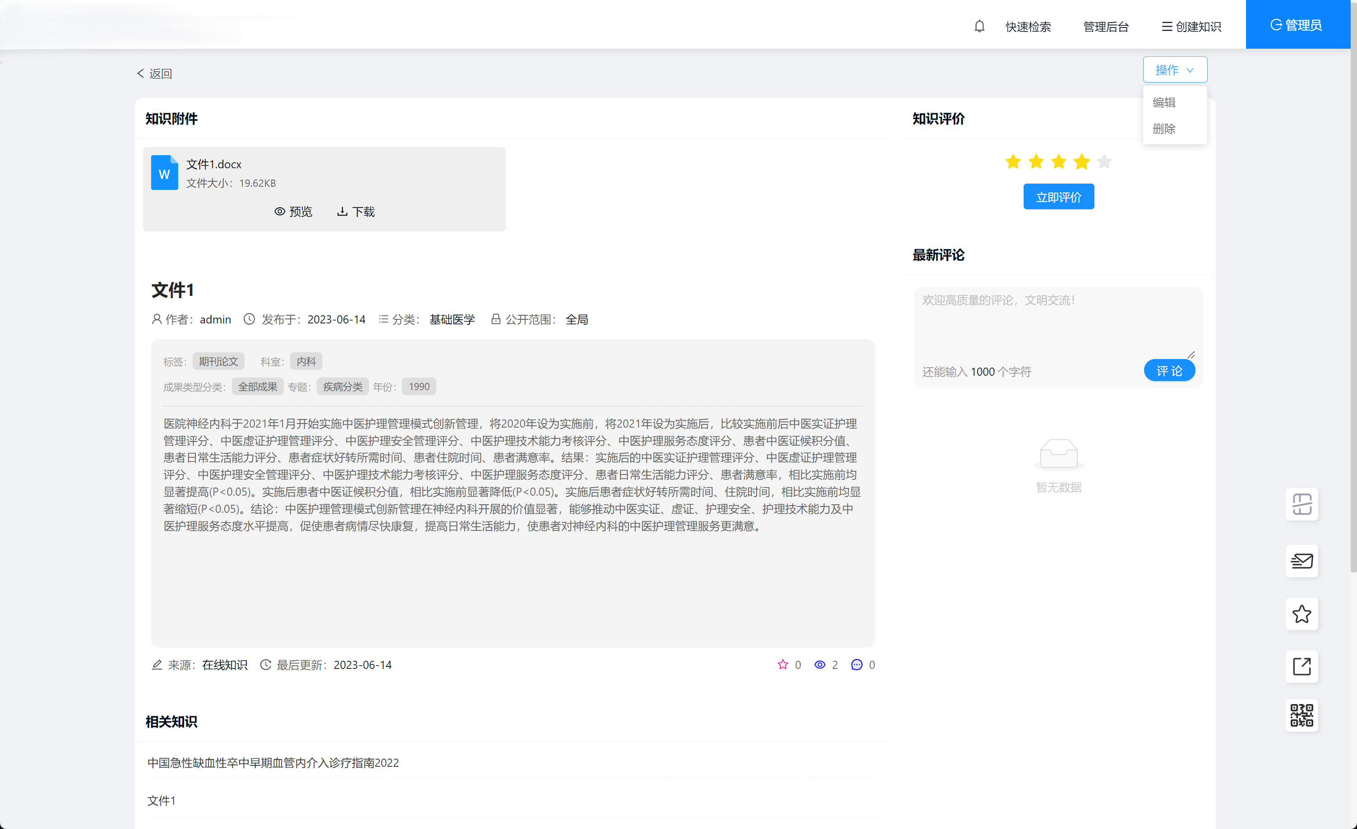Click the share external link icon
The width and height of the screenshot is (1357, 829).
click(1302, 667)
